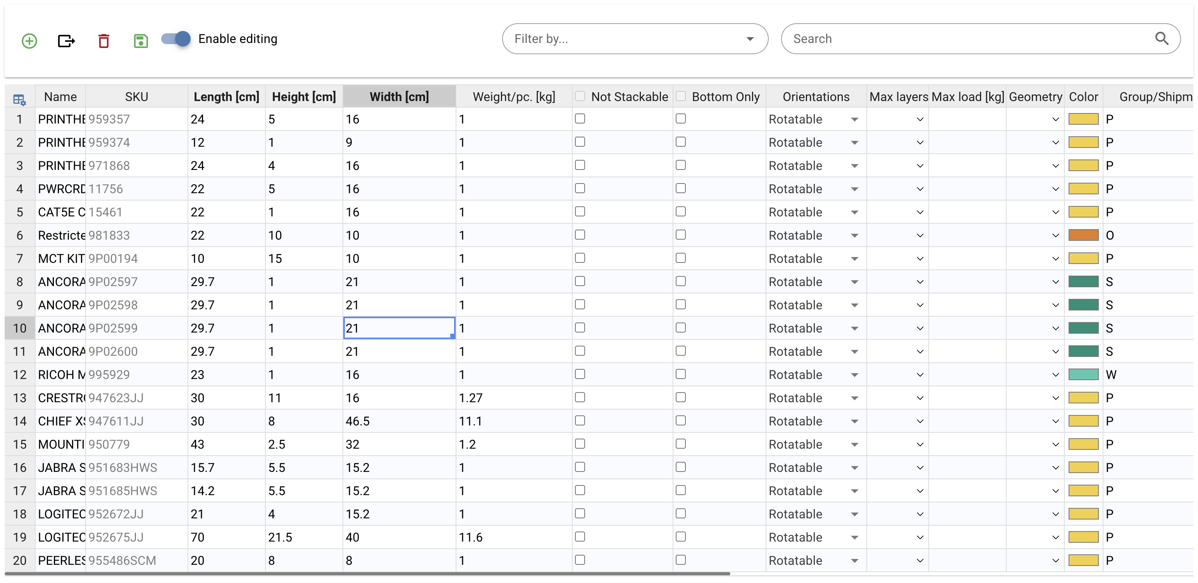Click the Length [cm] column header
The height and width of the screenshot is (583, 1198).
(x=226, y=97)
